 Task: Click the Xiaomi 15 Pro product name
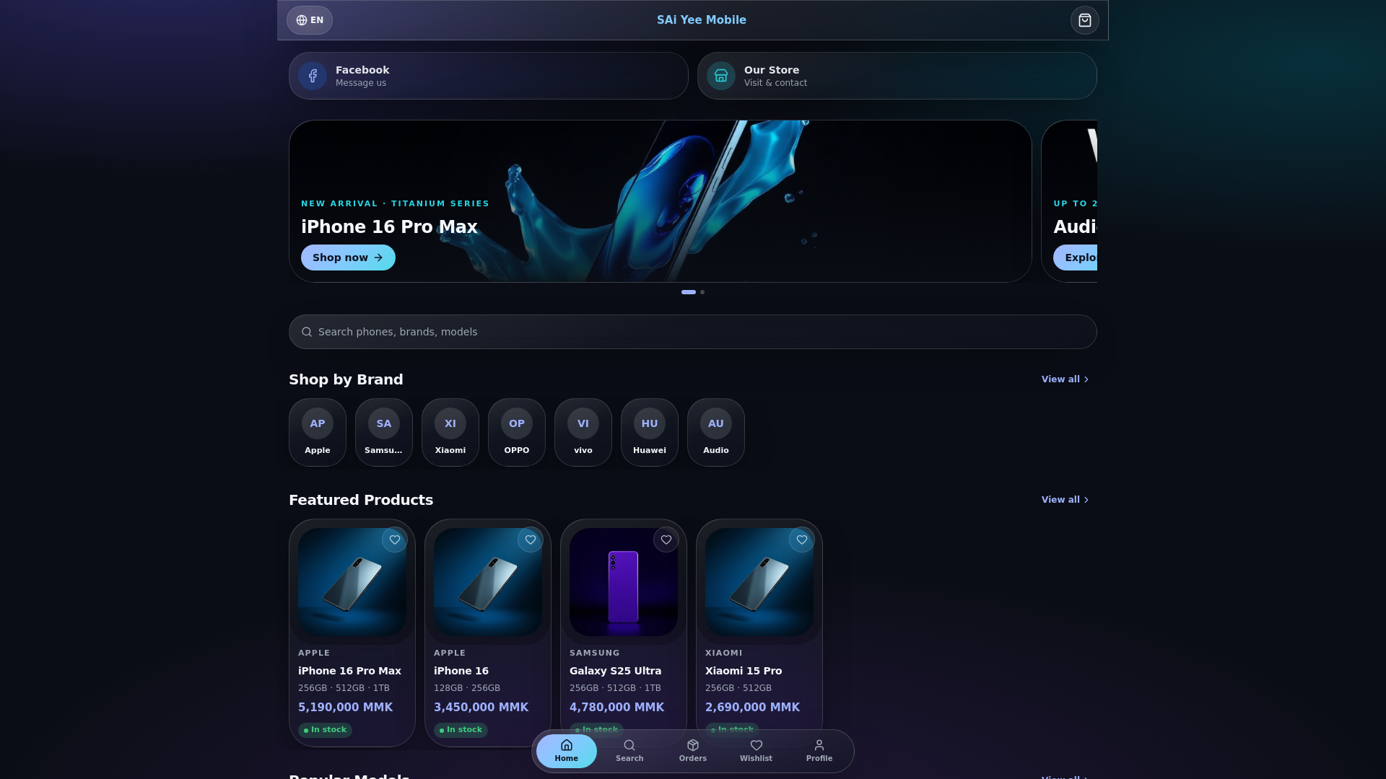(744, 671)
